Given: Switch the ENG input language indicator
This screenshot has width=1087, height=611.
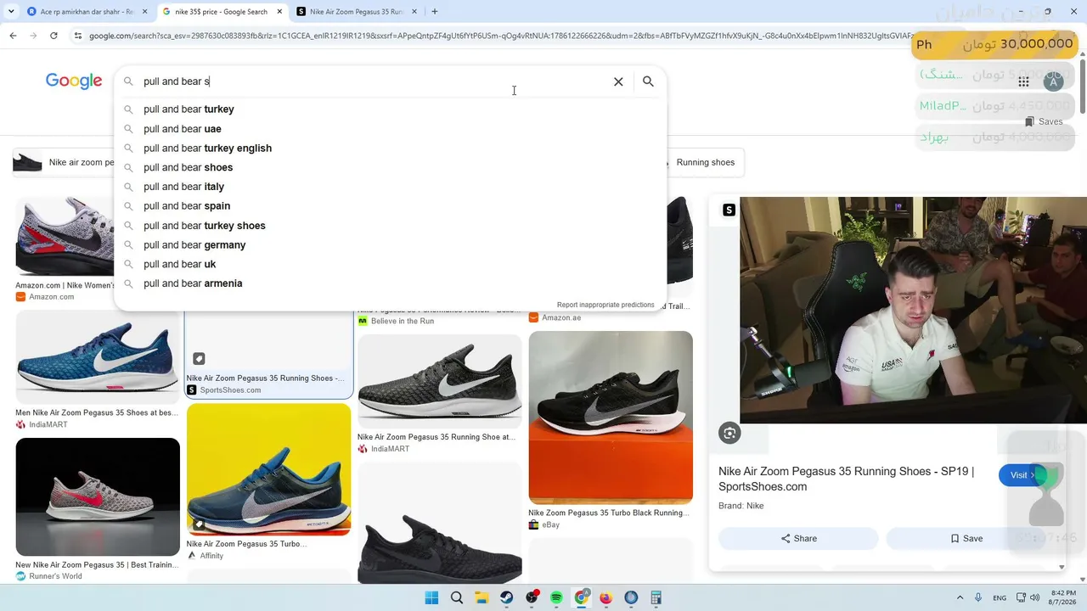Looking at the screenshot, I should point(1000,597).
